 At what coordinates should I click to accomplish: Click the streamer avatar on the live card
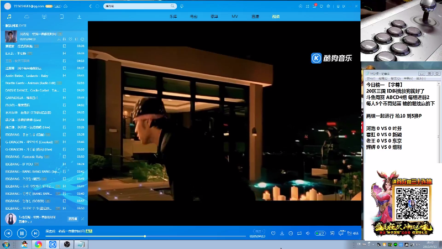[x=10, y=219]
